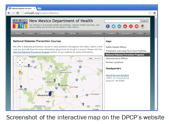Reload the page with the refresh icon
Image resolution: width=169 pixels, height=124 pixels.
click(x=17, y=13)
